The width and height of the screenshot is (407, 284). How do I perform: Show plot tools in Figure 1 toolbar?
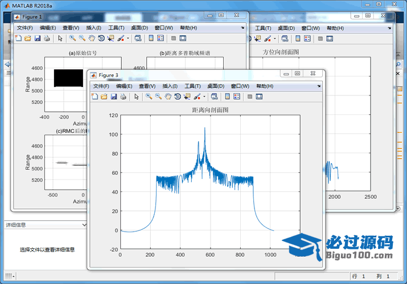(x=183, y=38)
